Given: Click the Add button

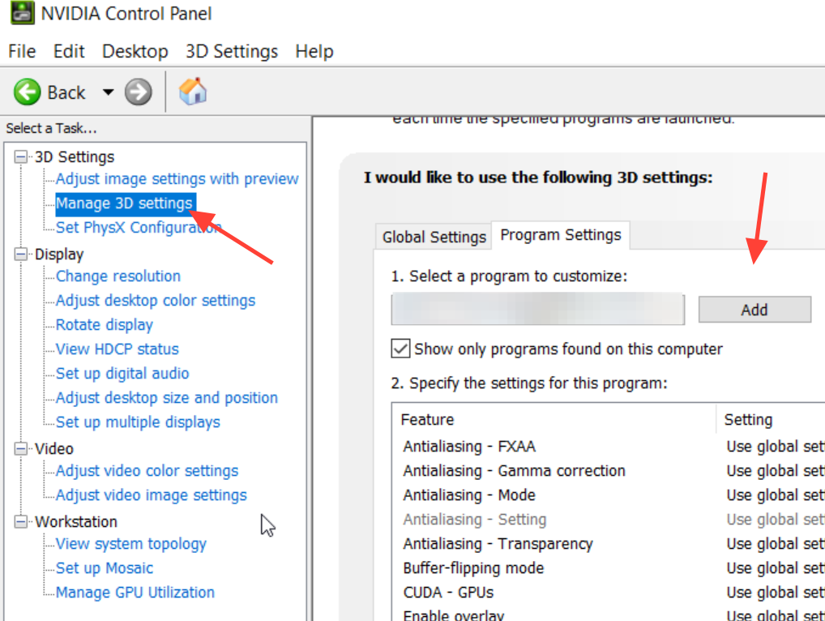Looking at the screenshot, I should point(754,310).
